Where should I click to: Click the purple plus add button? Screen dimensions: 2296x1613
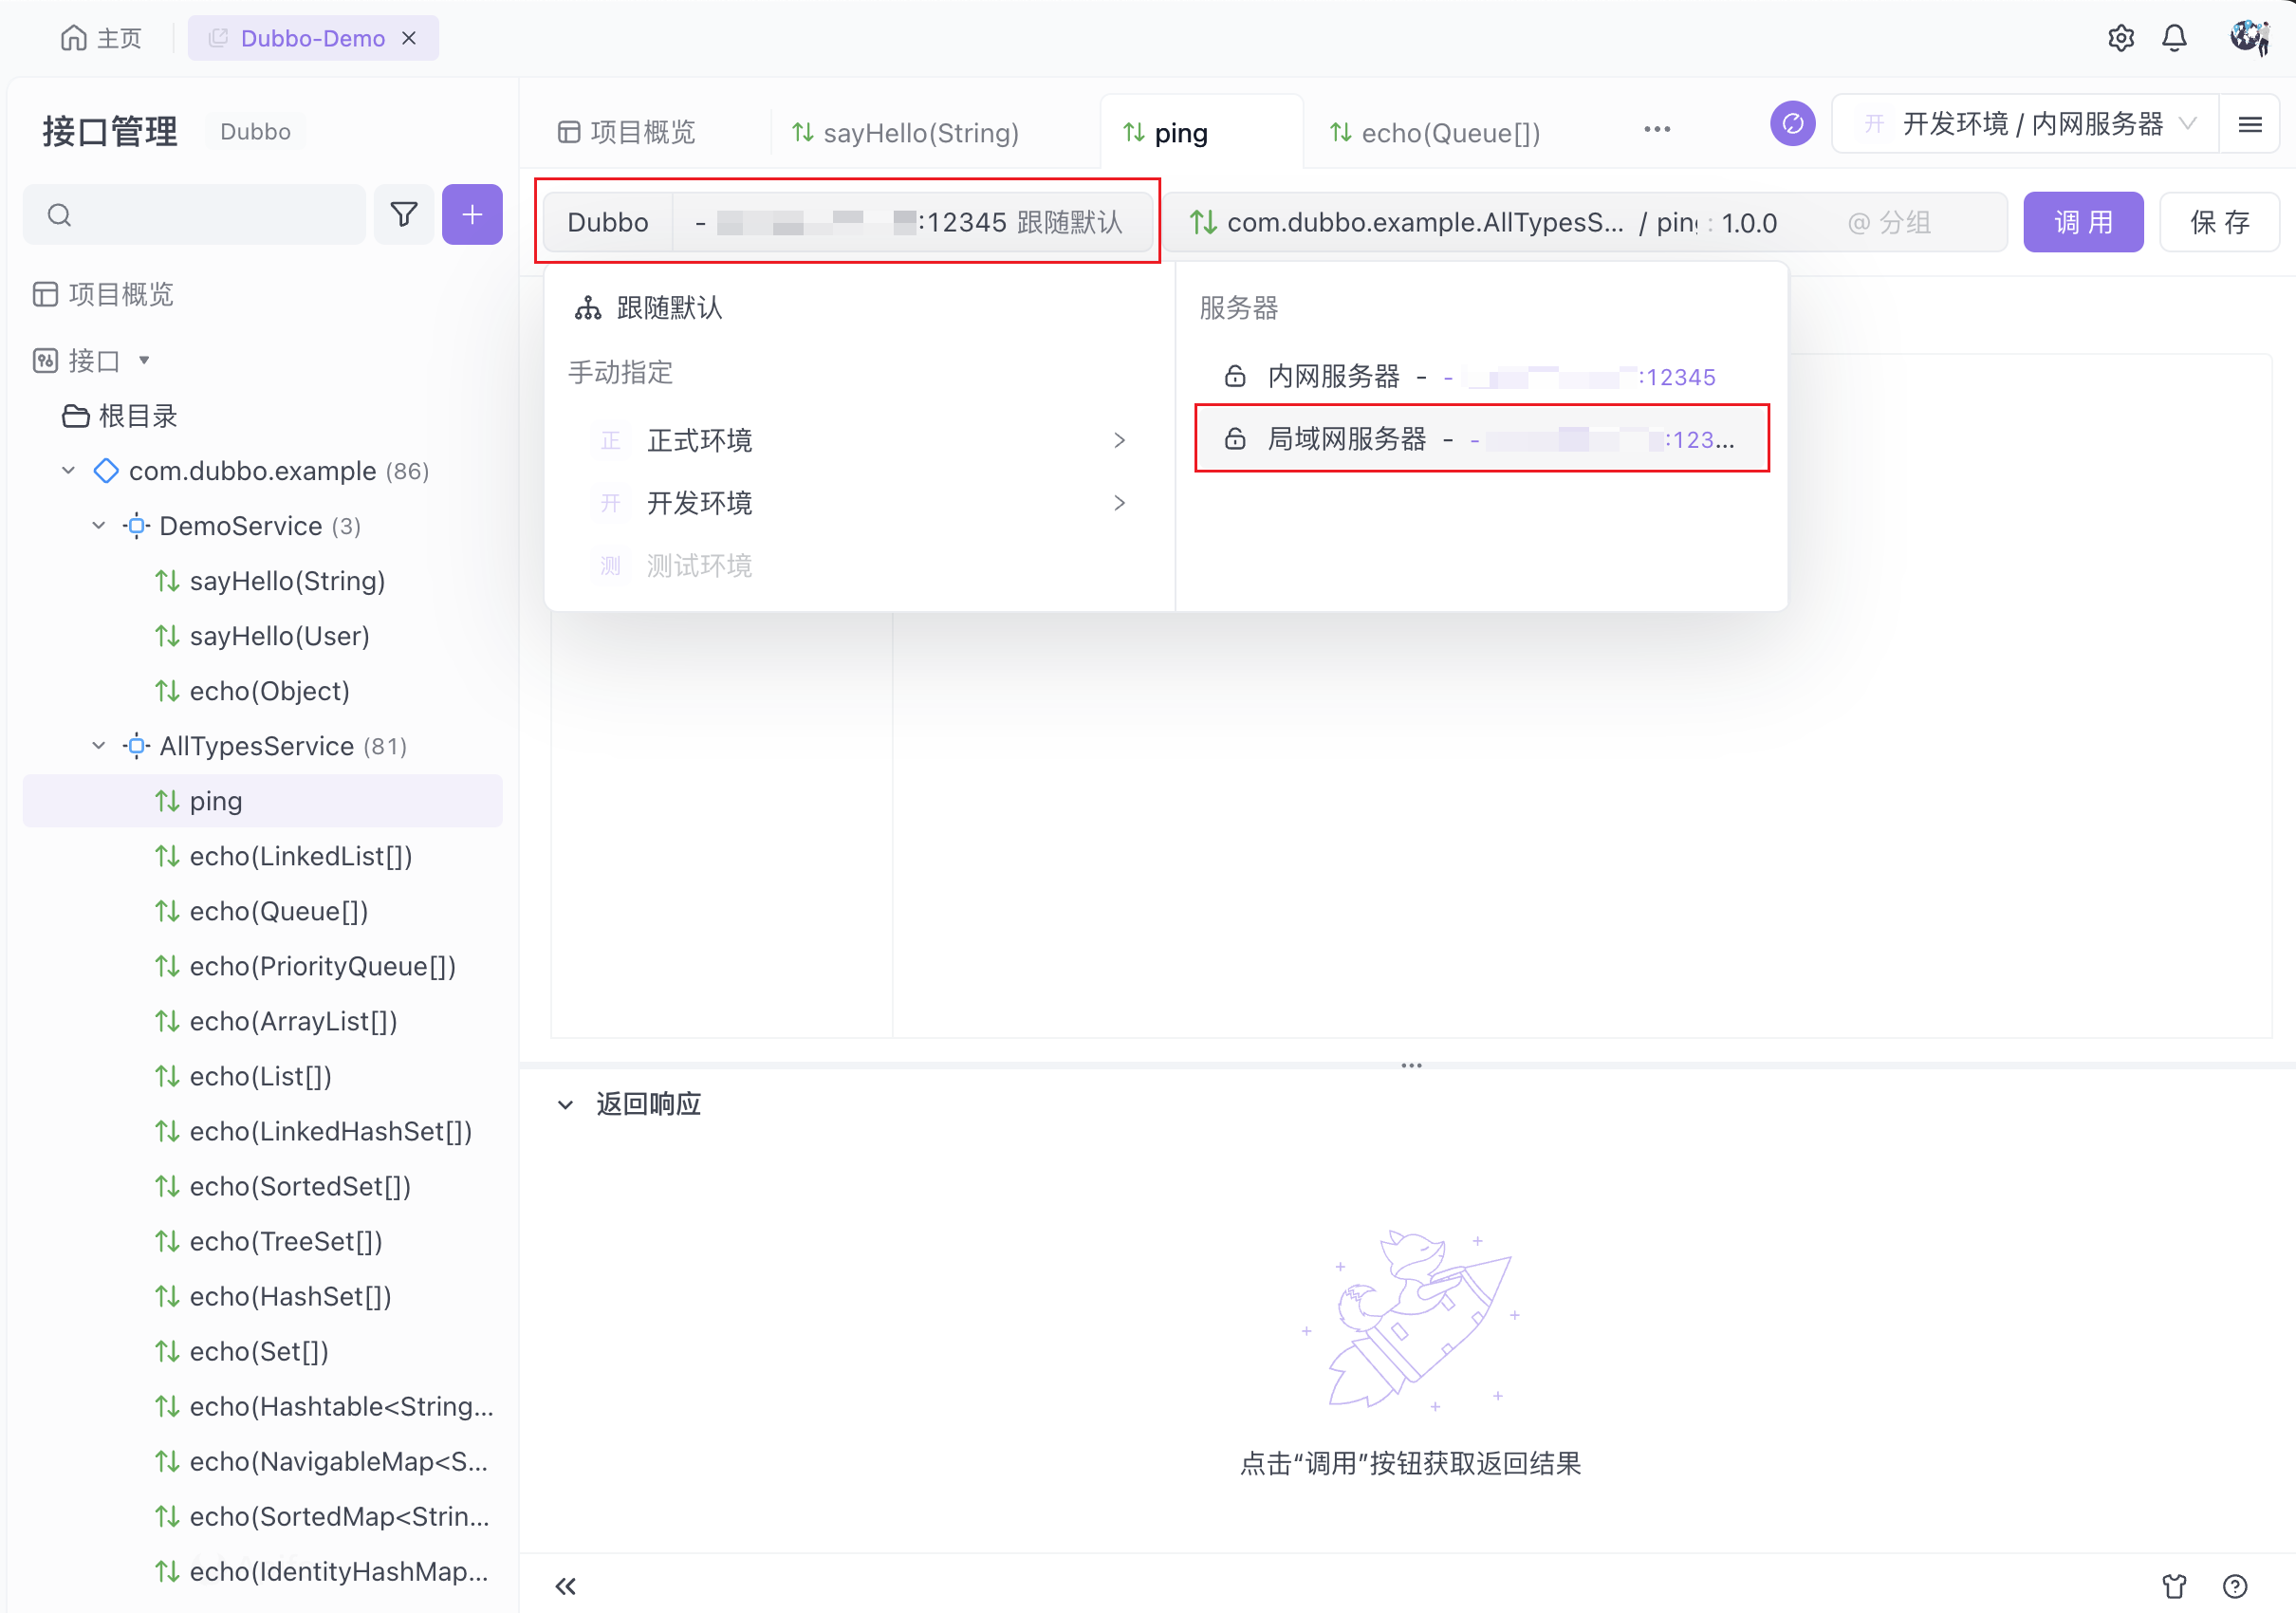point(472,214)
